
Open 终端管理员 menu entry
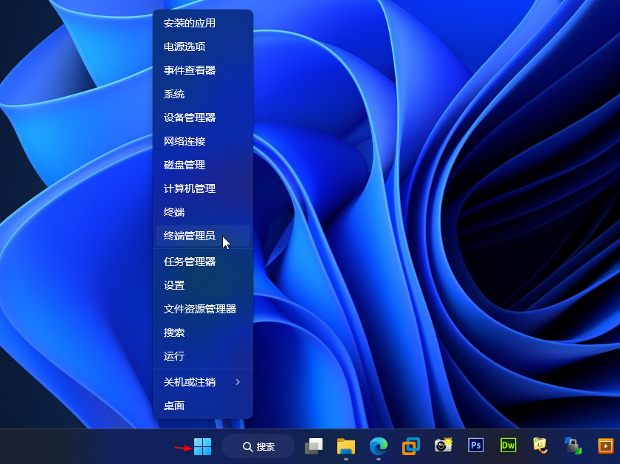(203, 236)
